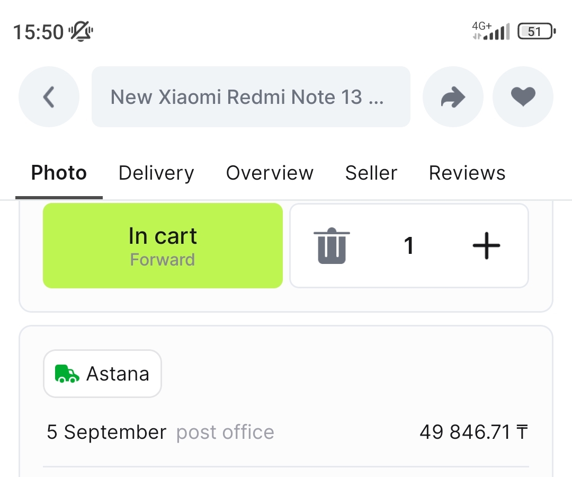
Task: Tap the green delivery truck icon
Action: coord(67,374)
